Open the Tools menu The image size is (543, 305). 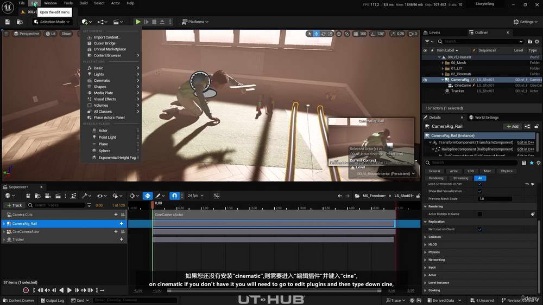[x=68, y=3]
